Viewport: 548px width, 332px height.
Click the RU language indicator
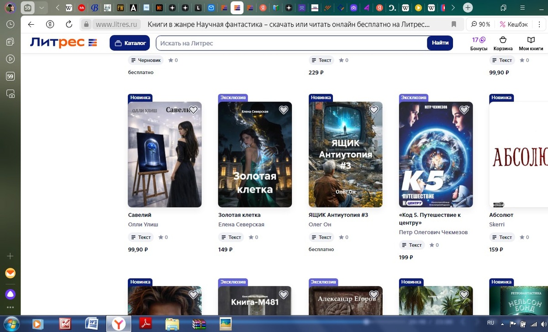tap(490, 323)
